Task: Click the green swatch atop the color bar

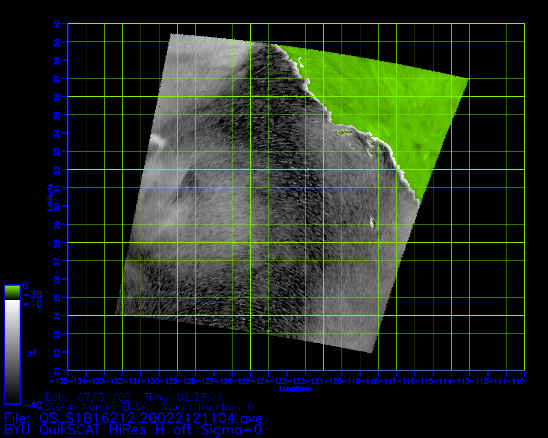Action: [12, 292]
